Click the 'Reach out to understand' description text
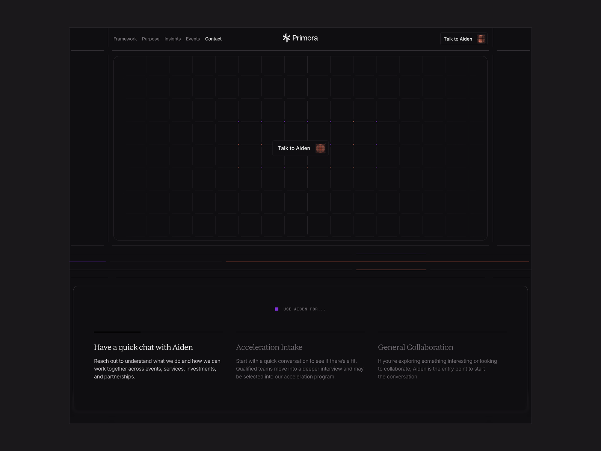The width and height of the screenshot is (601, 451). [157, 369]
